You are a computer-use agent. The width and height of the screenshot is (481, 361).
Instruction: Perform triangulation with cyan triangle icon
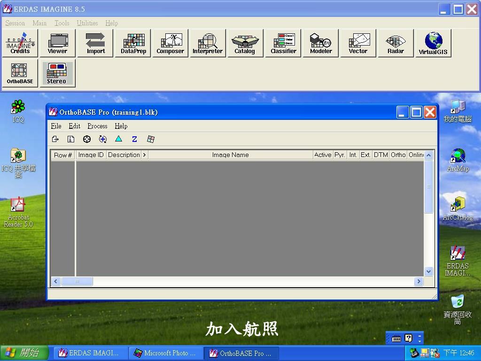[x=119, y=139]
